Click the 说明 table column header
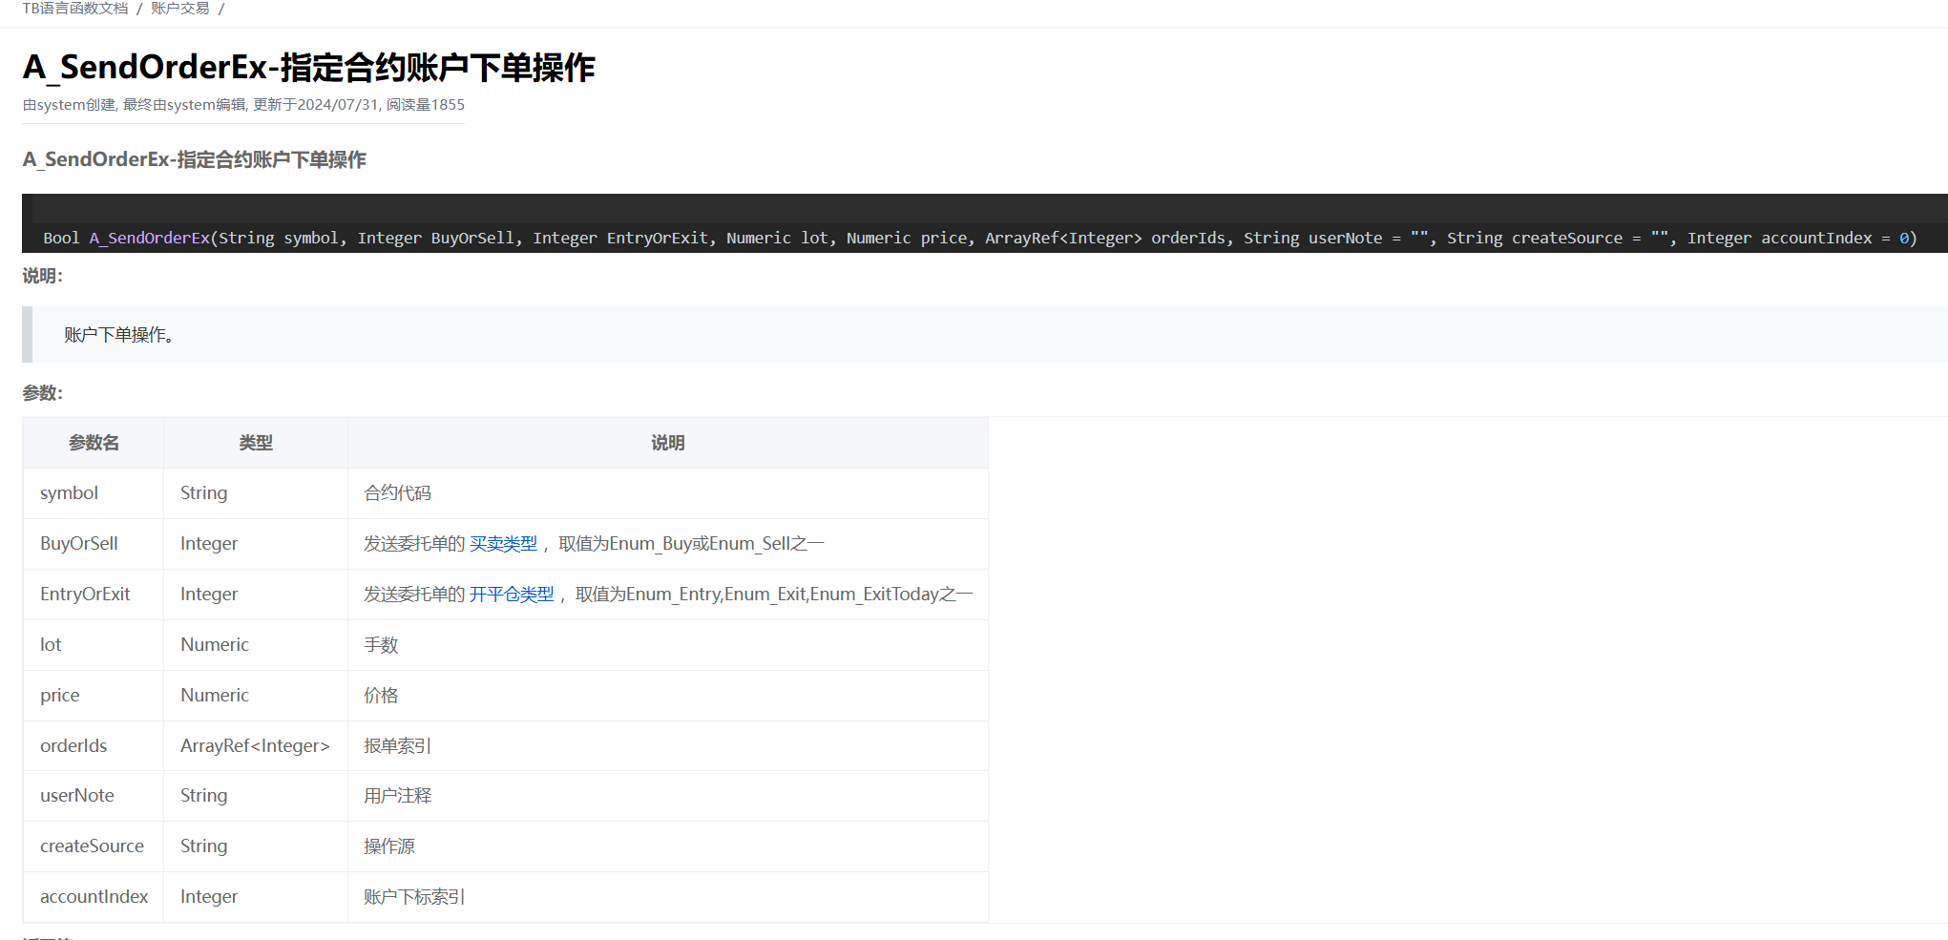Image resolution: width=1948 pixels, height=940 pixels. (x=667, y=443)
